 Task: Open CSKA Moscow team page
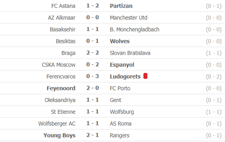(x=58, y=65)
